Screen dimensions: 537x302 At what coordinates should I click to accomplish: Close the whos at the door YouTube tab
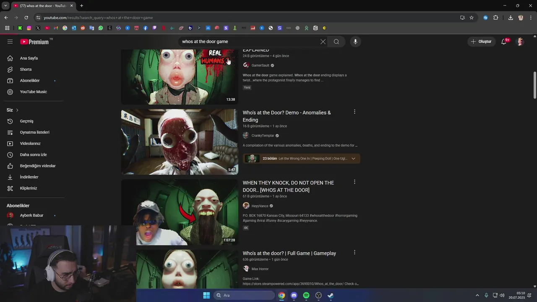(x=71, y=6)
